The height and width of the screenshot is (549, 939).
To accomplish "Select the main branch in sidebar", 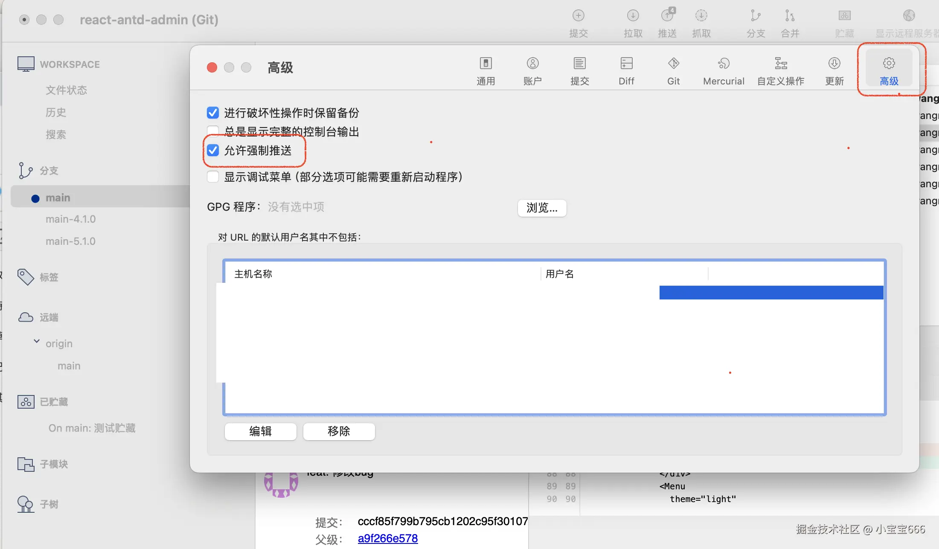I will (x=57, y=197).
